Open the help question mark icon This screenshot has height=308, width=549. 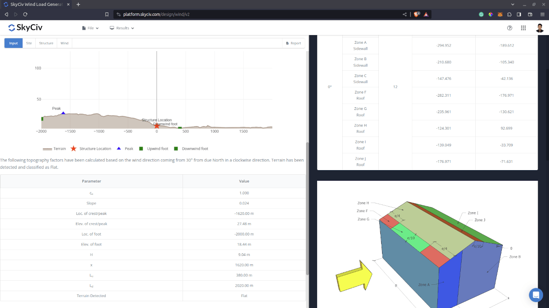(x=510, y=28)
